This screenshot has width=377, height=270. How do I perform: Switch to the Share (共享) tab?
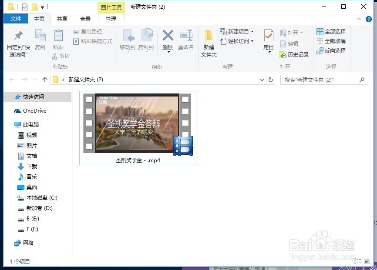62,19
